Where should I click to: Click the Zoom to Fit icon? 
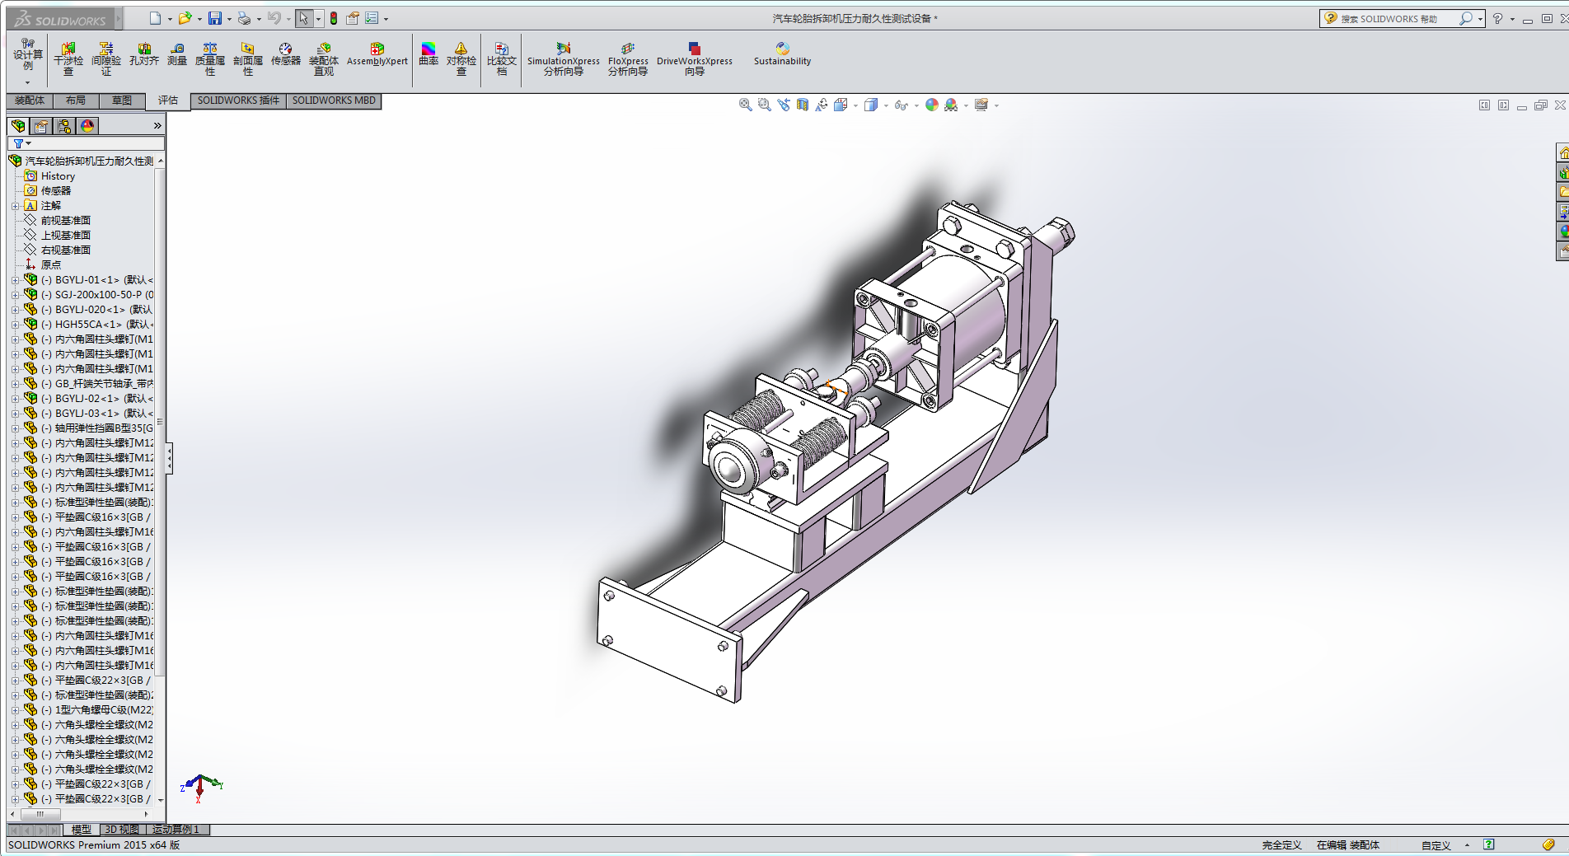(745, 105)
